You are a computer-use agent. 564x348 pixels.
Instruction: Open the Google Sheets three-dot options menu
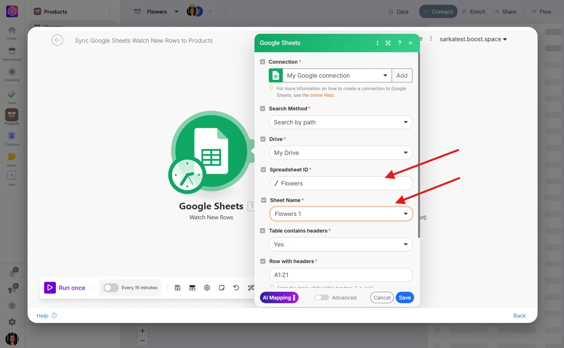point(377,43)
